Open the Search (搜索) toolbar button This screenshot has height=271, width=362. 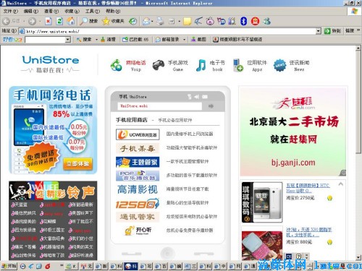tap(89, 22)
